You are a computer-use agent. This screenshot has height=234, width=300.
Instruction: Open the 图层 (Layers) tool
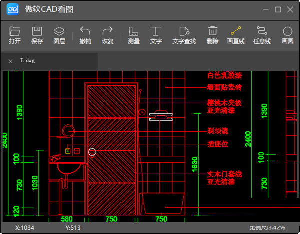pos(59,35)
